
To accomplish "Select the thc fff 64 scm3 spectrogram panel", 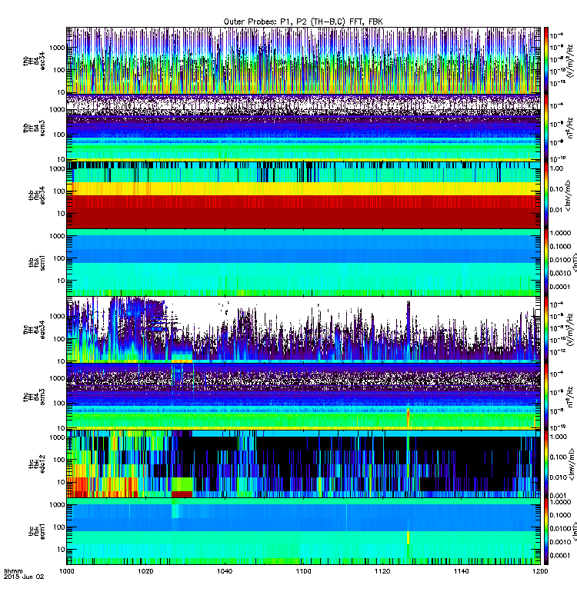I will point(303,397).
